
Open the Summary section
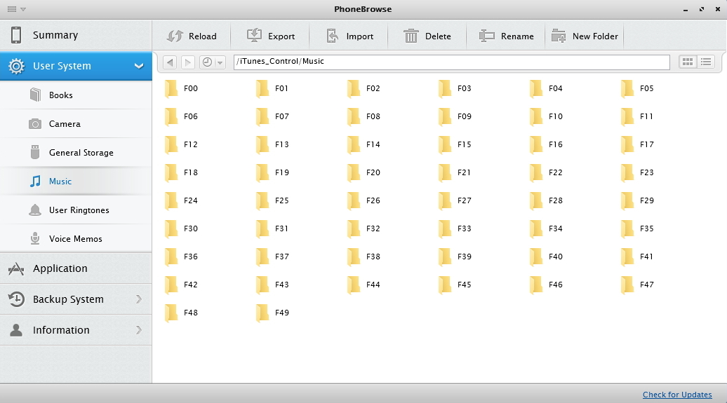click(76, 35)
